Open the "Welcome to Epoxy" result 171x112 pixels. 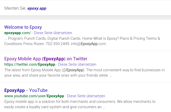(x=23, y=27)
